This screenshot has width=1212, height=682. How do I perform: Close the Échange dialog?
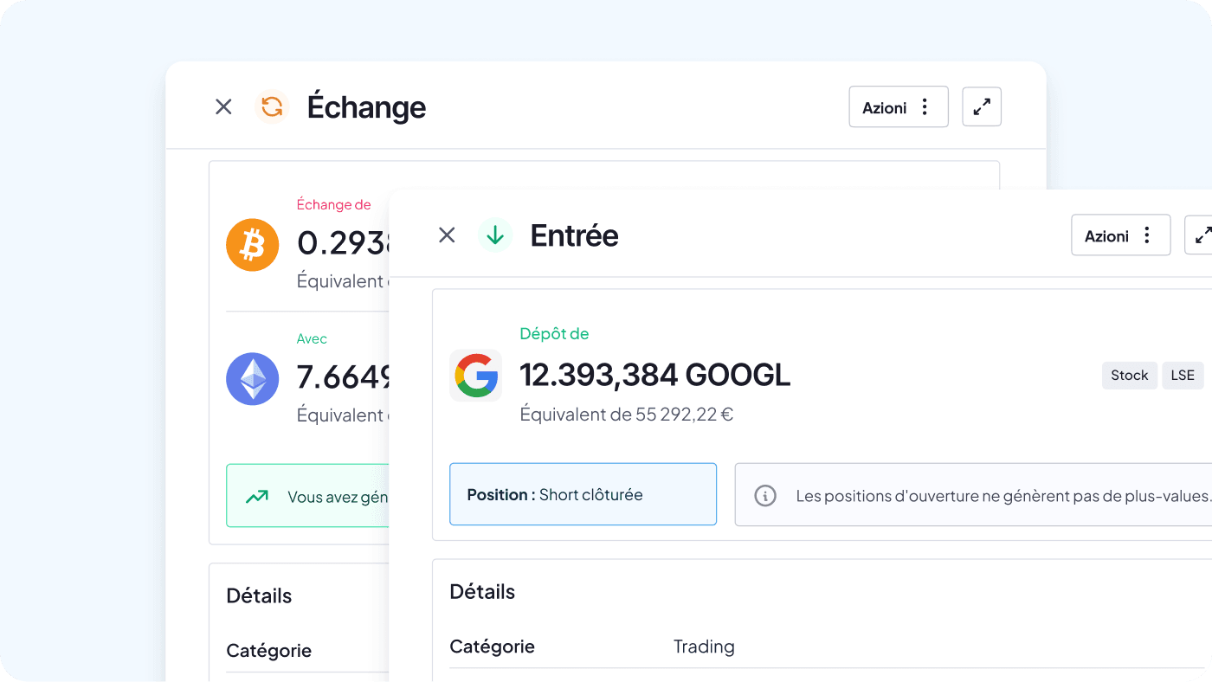tap(223, 106)
